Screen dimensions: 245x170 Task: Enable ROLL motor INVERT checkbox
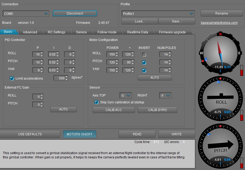144,55
